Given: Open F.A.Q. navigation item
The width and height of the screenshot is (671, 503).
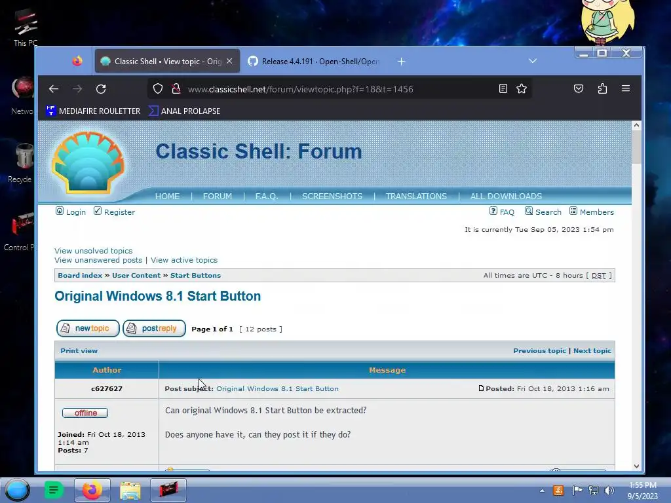Looking at the screenshot, I should tap(267, 196).
